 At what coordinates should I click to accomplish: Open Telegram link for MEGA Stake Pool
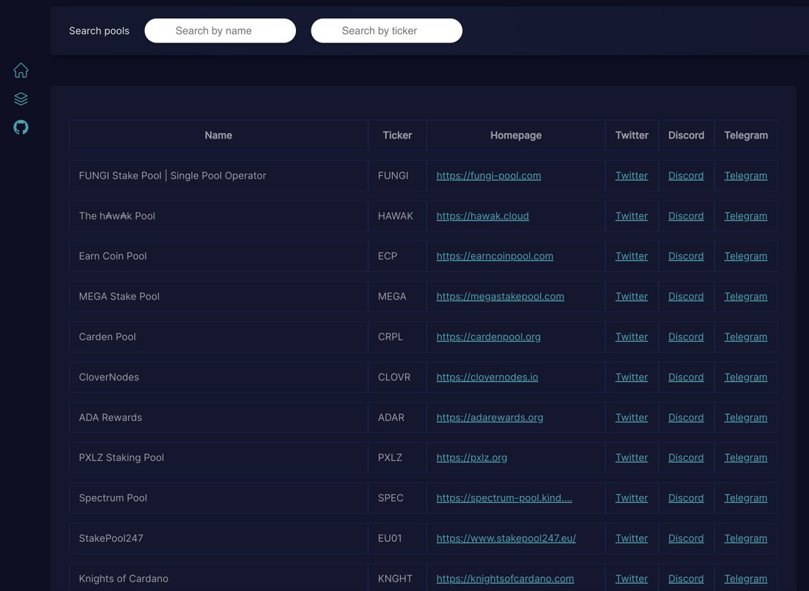coord(746,297)
